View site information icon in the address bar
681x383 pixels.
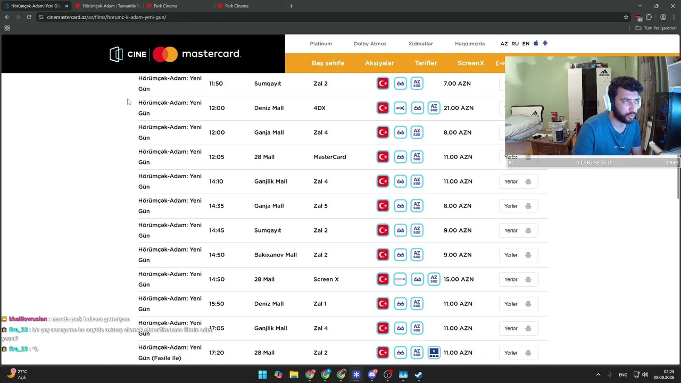(41, 17)
